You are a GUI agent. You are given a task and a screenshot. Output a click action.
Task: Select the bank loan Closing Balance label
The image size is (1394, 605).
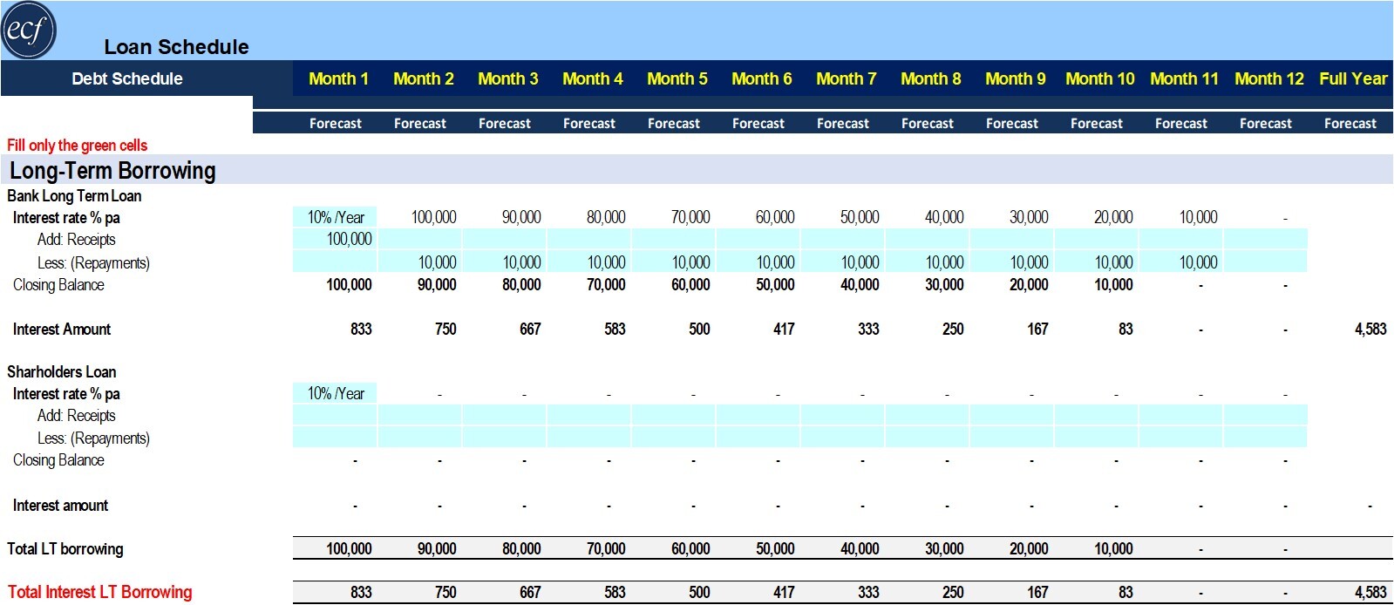coord(58,285)
